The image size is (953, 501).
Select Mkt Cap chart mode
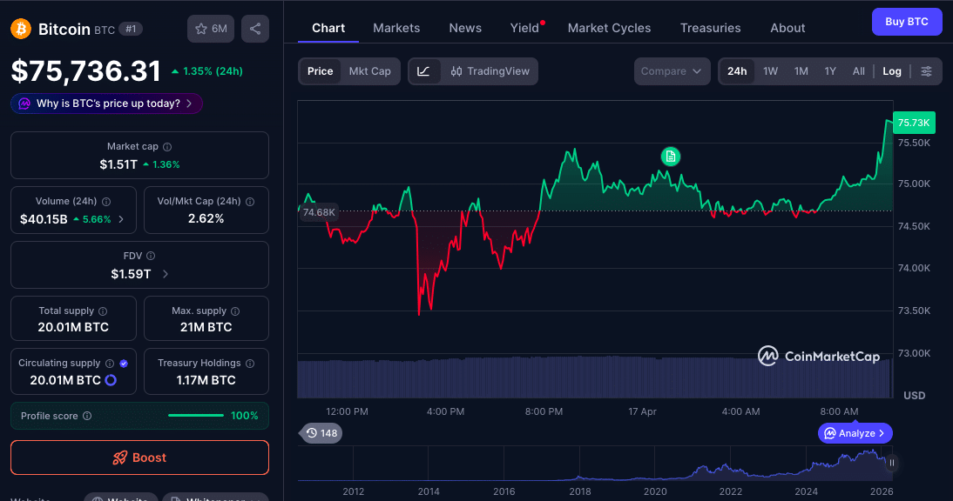point(369,71)
